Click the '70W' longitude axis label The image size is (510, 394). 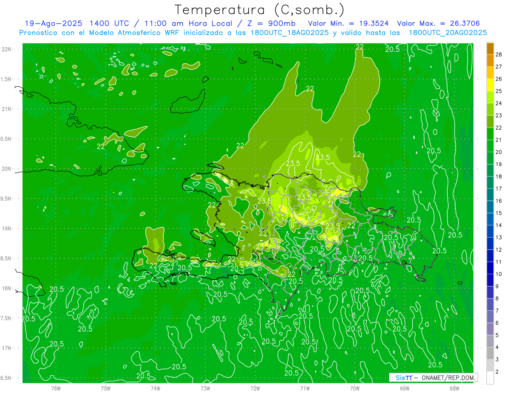click(x=355, y=388)
